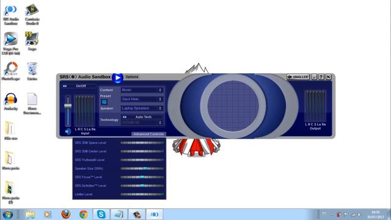Click the blue play button in SRS Audio Sandbox

[118, 78]
